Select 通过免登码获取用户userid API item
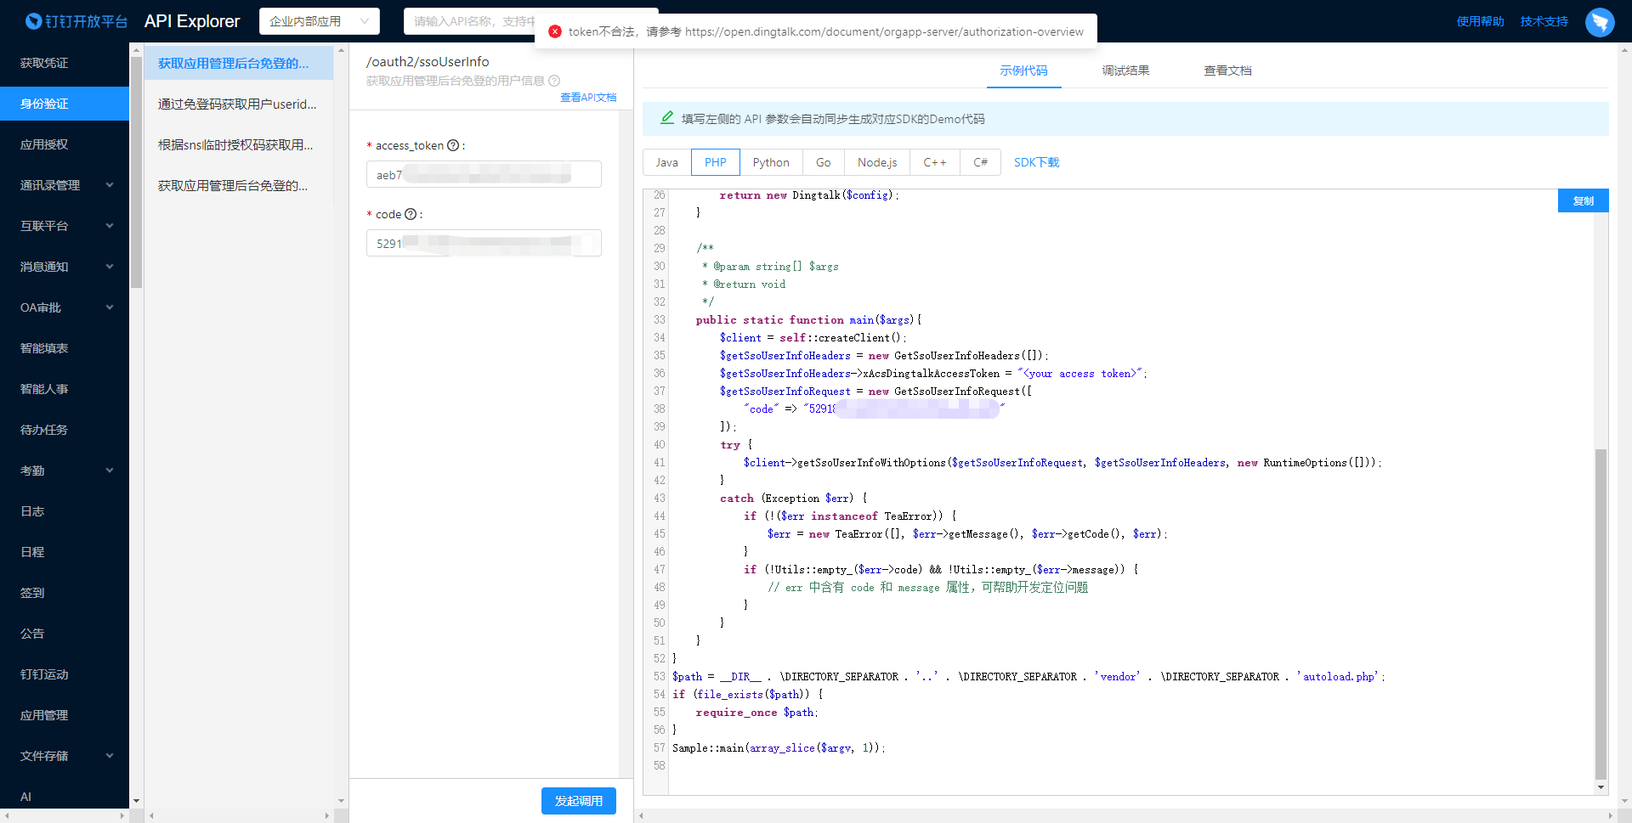 click(239, 104)
